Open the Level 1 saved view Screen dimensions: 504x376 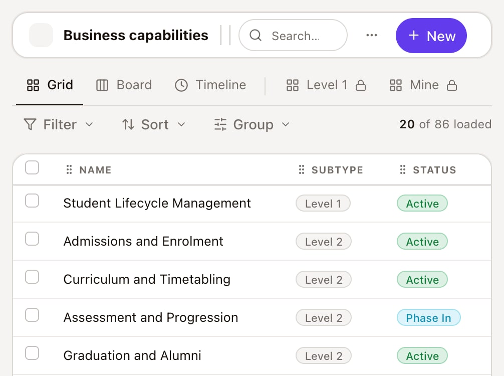click(326, 85)
